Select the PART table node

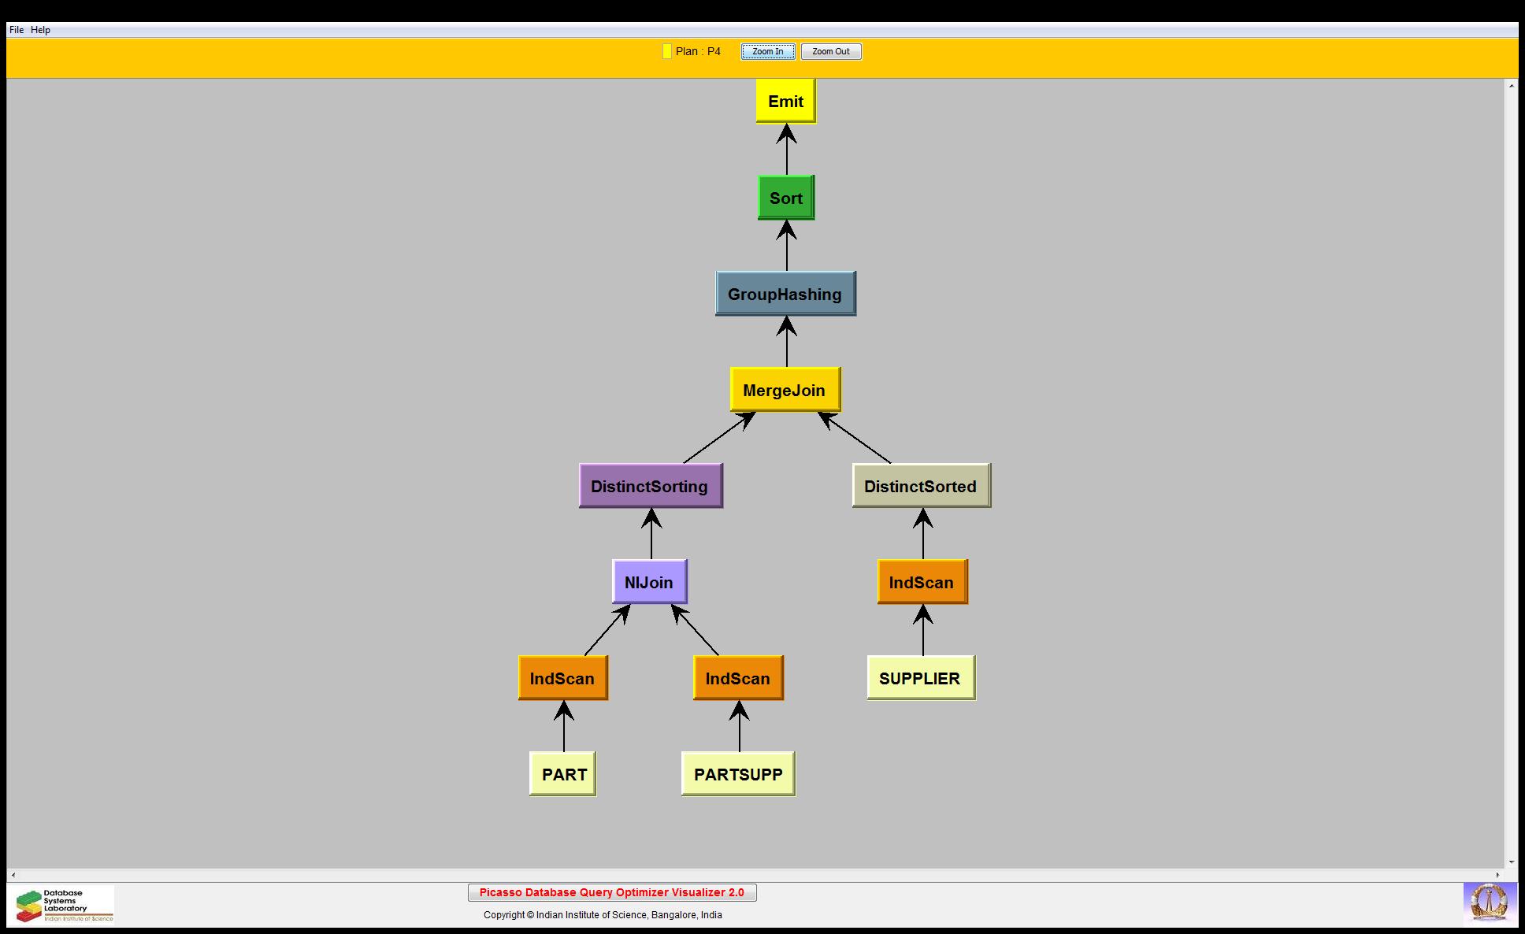563,774
